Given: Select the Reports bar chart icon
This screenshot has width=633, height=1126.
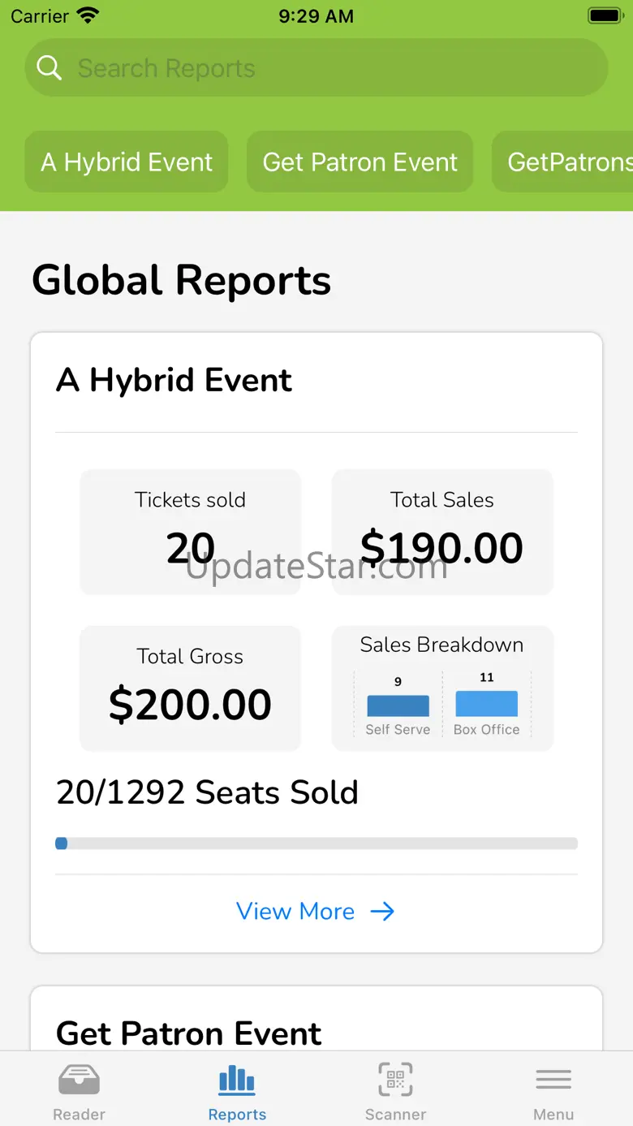Looking at the screenshot, I should [x=237, y=1080].
